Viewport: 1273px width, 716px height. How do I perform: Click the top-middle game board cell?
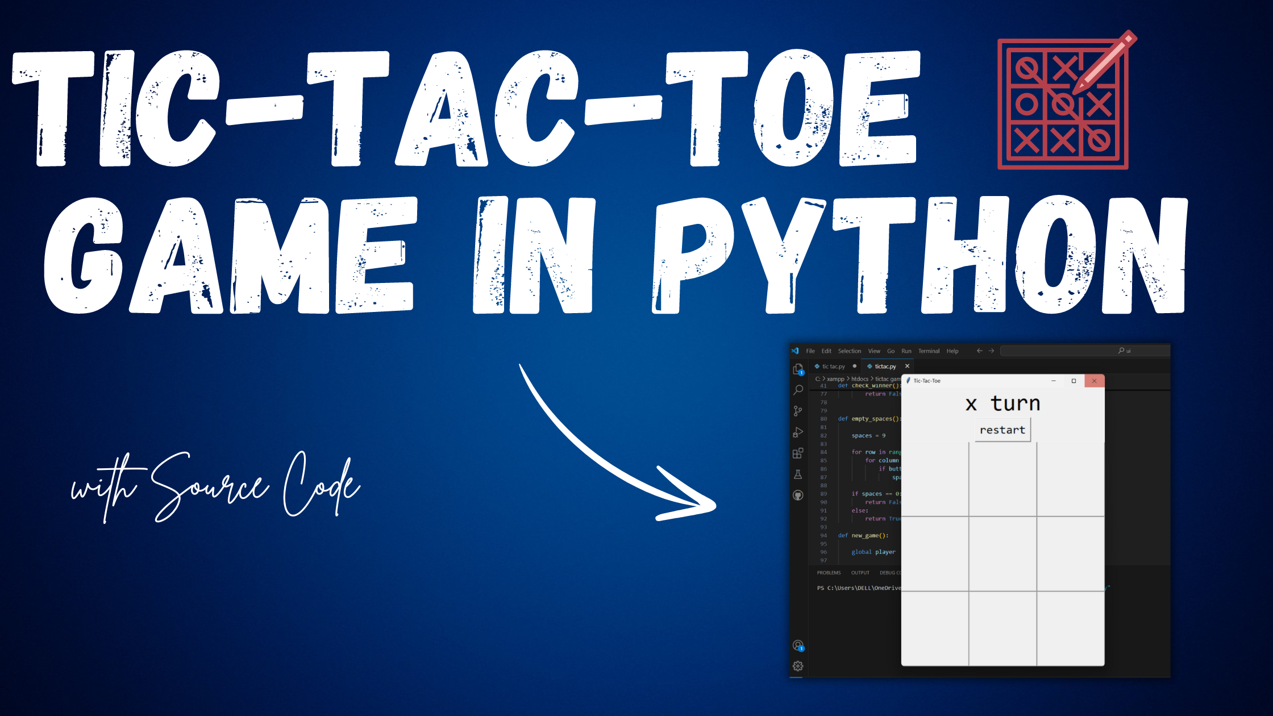(1003, 480)
